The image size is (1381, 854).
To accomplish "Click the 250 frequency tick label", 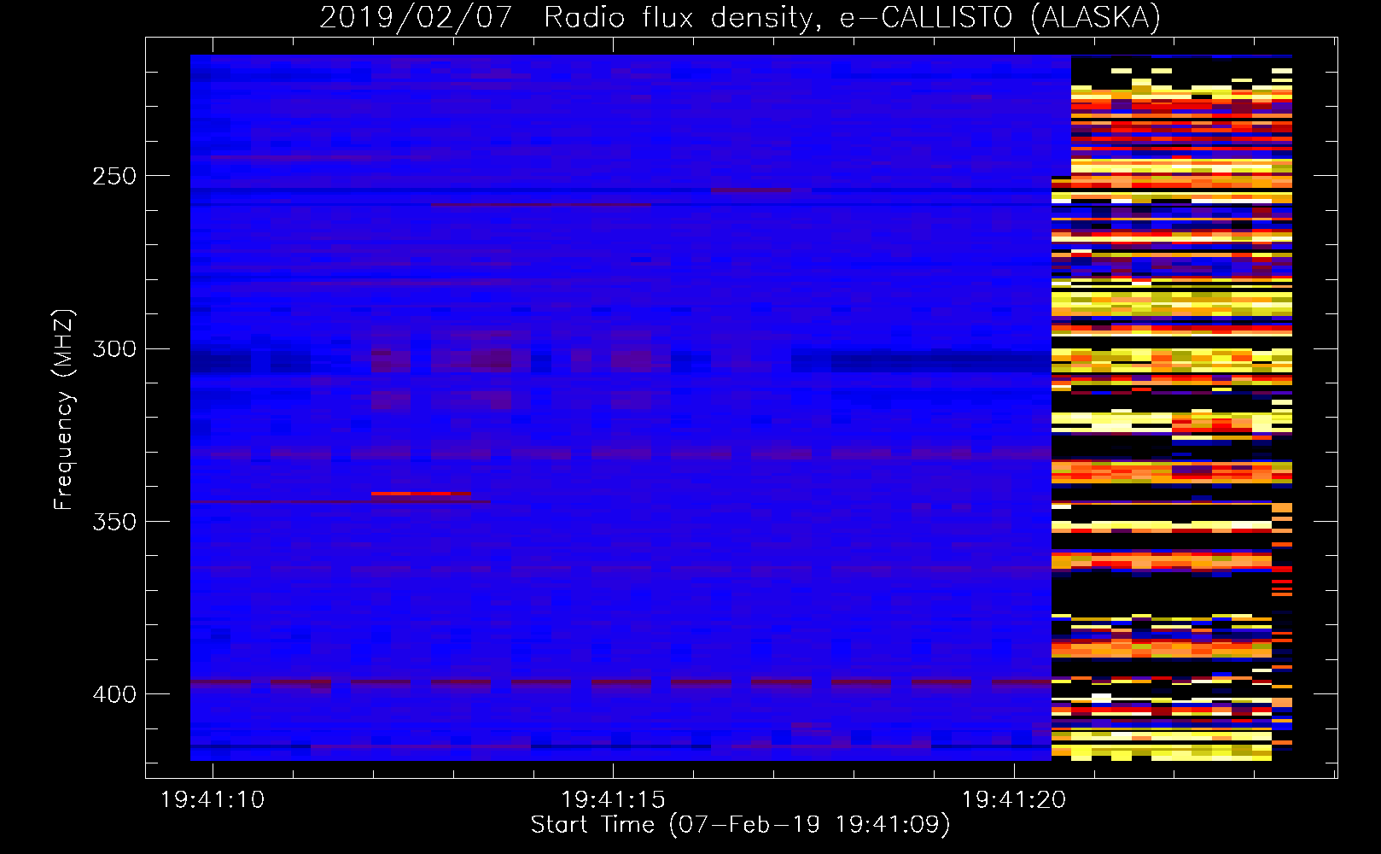I will pyautogui.click(x=114, y=176).
